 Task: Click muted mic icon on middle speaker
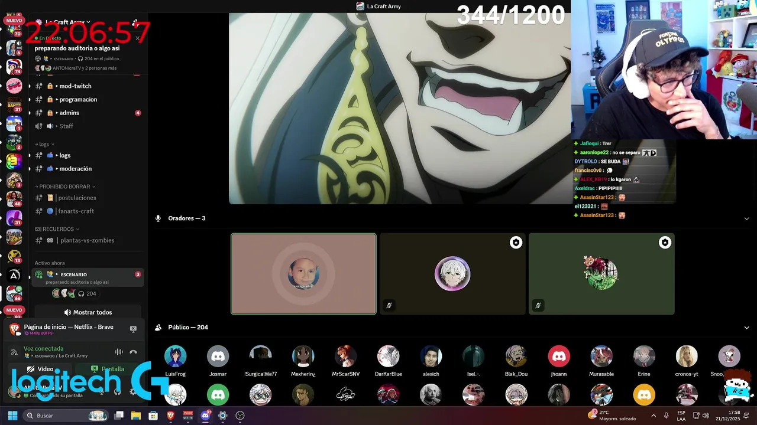(x=389, y=305)
